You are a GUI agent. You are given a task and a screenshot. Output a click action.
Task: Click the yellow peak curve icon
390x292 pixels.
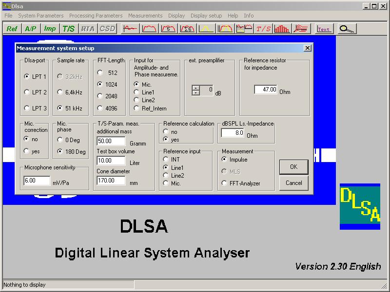coord(206,29)
